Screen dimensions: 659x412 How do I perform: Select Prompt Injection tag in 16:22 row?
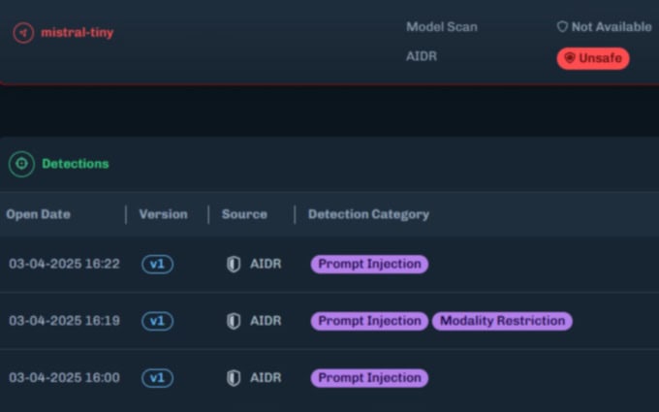369,264
